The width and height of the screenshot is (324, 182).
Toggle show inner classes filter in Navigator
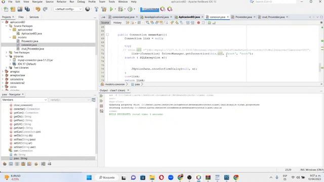click(x=29, y=164)
